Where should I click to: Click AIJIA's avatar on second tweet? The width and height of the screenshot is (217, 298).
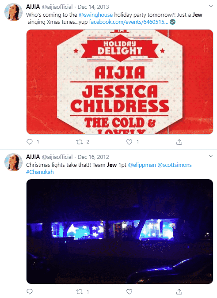(x=13, y=162)
